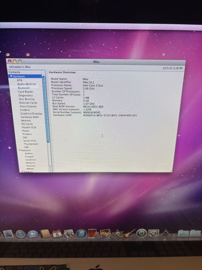Click the iMac10,1 model identifier value
Viewport: 202px width, 270px height.
pos(88,82)
